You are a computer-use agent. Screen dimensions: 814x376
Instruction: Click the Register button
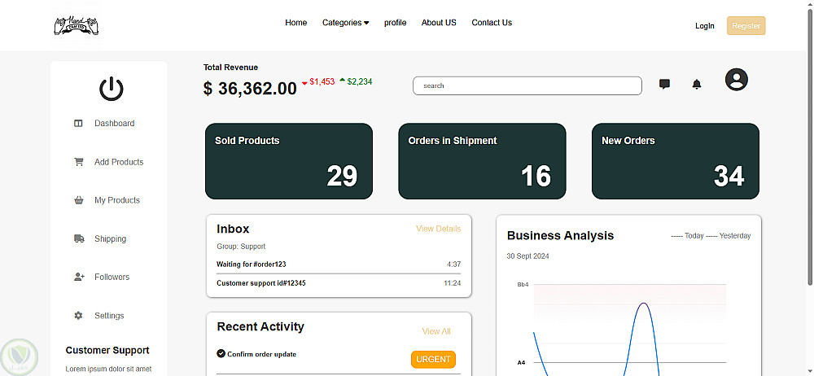pyautogui.click(x=746, y=26)
